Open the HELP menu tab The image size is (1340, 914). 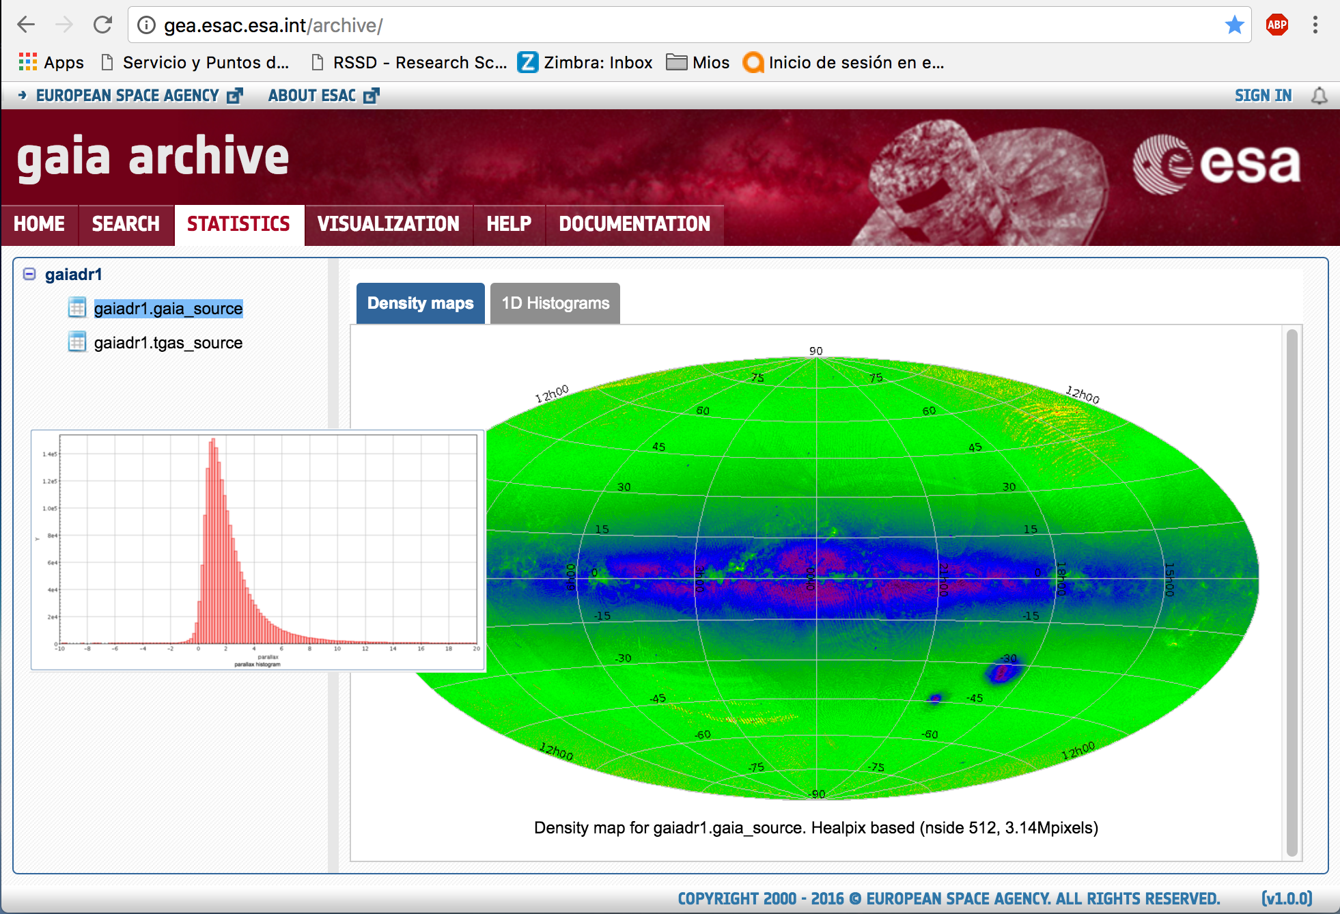(509, 224)
